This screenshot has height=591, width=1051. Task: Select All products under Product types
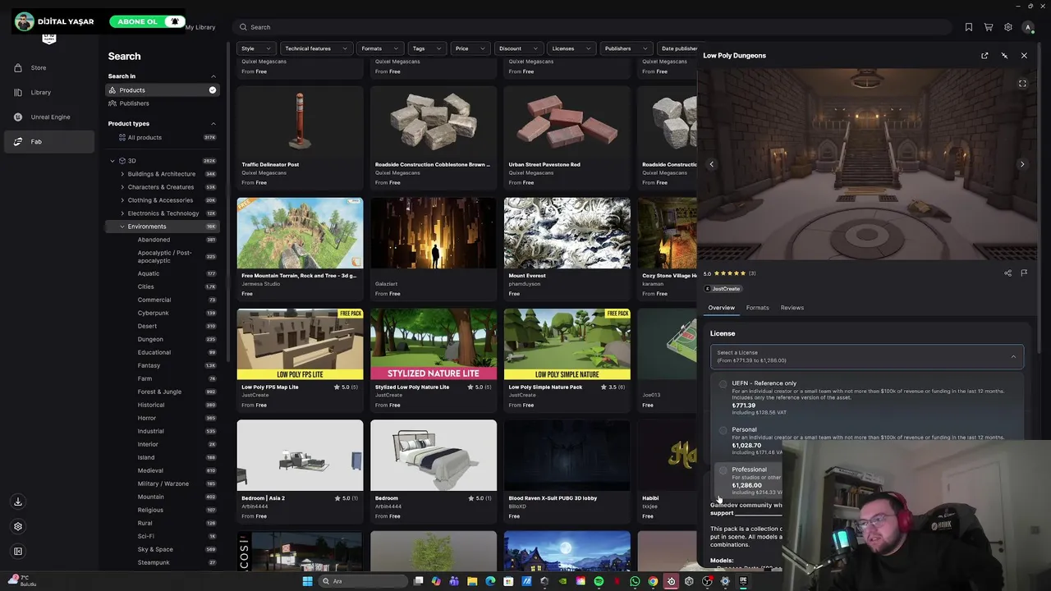(145, 138)
